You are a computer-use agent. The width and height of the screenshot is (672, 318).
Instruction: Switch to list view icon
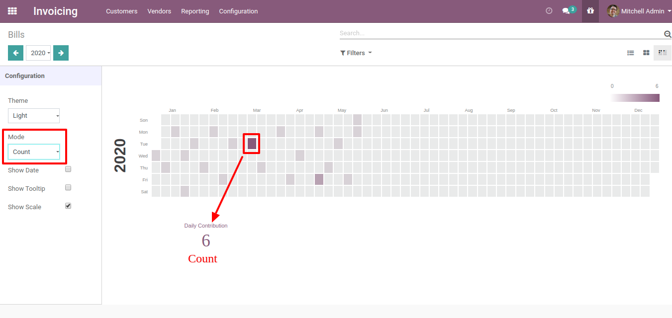click(x=631, y=53)
